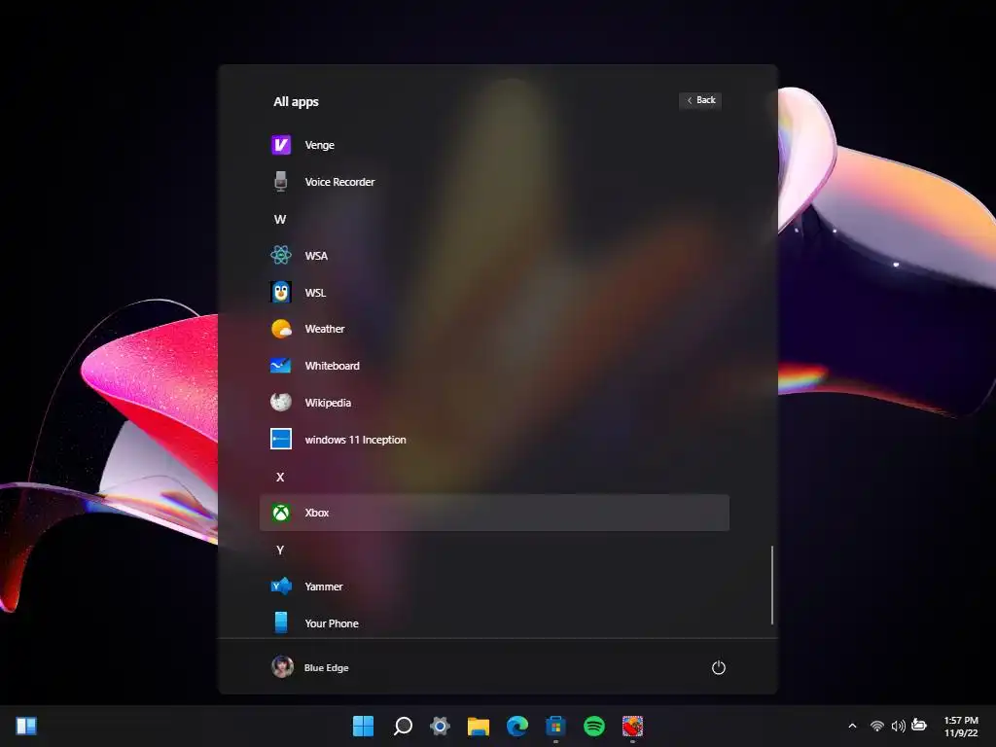Screen dimensions: 996x747
Task: Click the Wikipedia label
Action: (x=328, y=403)
